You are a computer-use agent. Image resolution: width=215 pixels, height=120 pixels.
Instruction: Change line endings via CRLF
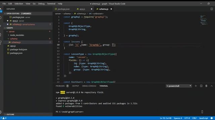tap(195, 118)
